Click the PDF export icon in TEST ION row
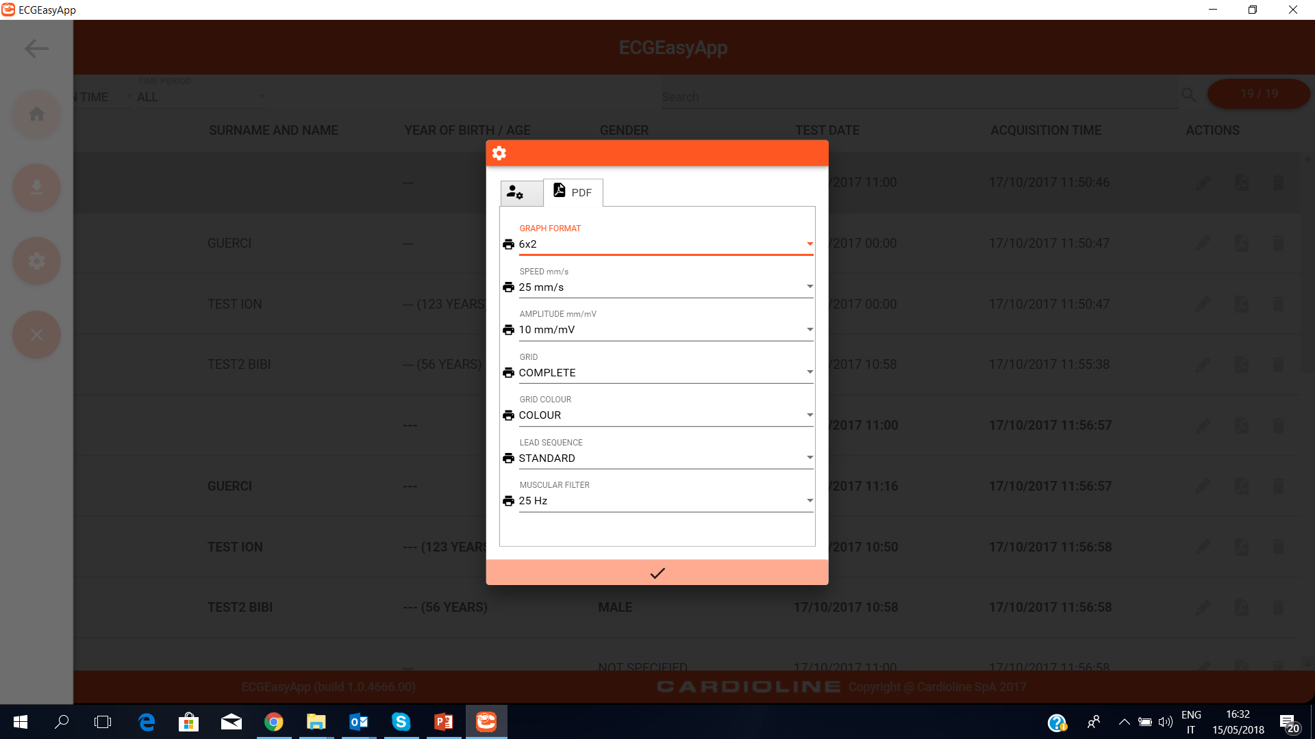 coord(1241,304)
